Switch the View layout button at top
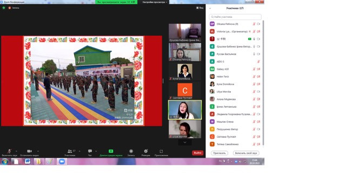This screenshot has height=196, width=346. coord(199,8)
